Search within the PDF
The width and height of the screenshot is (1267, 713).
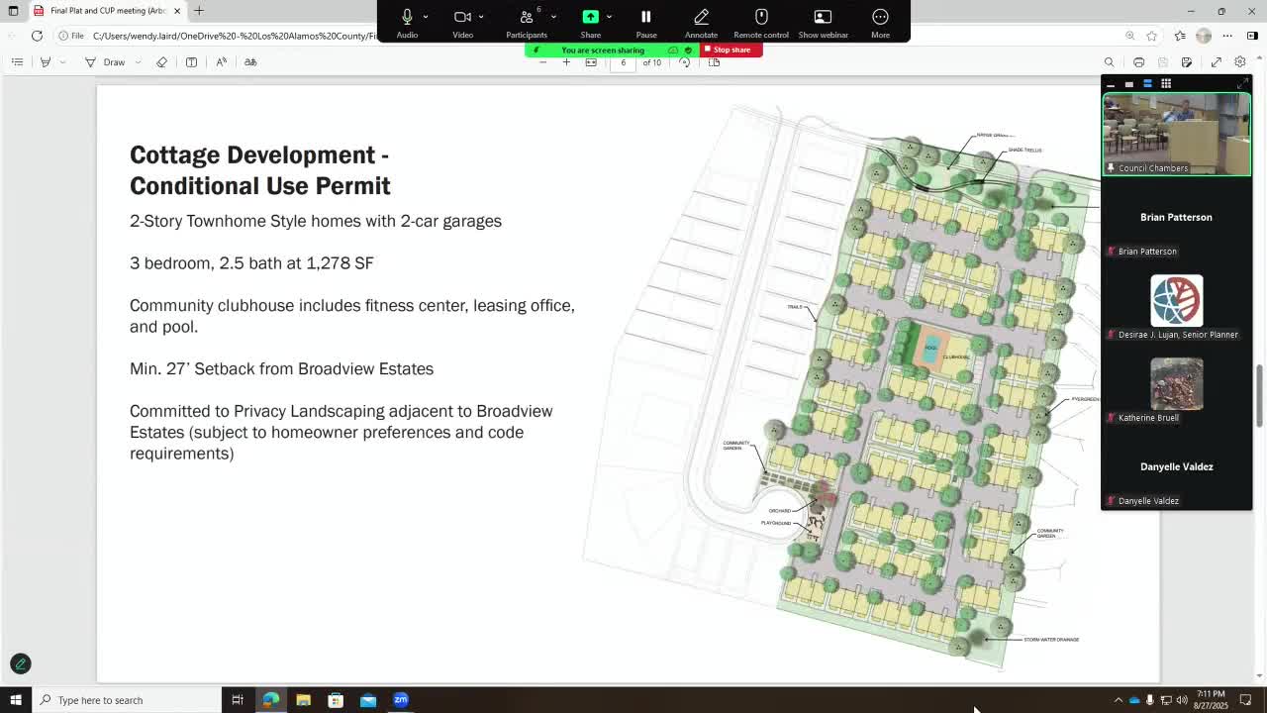pos(1109,62)
